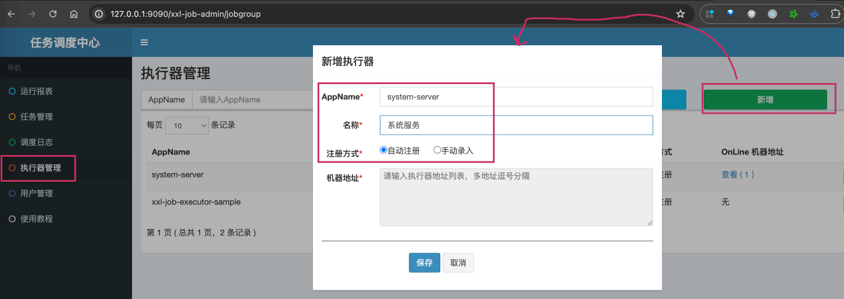The height and width of the screenshot is (299, 844).
Task: Click the browser home icon
Action: pyautogui.click(x=73, y=14)
